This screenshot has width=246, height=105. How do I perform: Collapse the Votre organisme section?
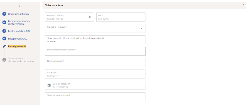click(x=243, y=5)
